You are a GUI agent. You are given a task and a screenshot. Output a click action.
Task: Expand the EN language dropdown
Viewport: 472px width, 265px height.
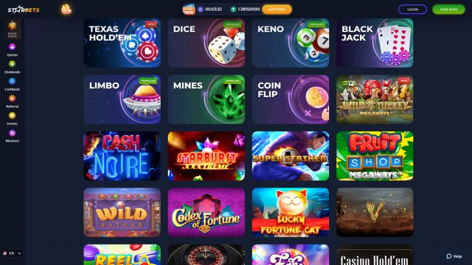(12, 253)
